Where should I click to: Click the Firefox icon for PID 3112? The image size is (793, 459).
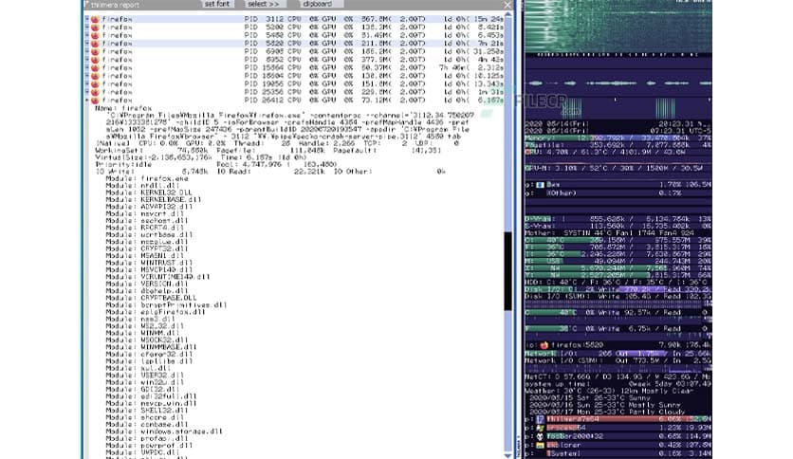tap(95, 18)
